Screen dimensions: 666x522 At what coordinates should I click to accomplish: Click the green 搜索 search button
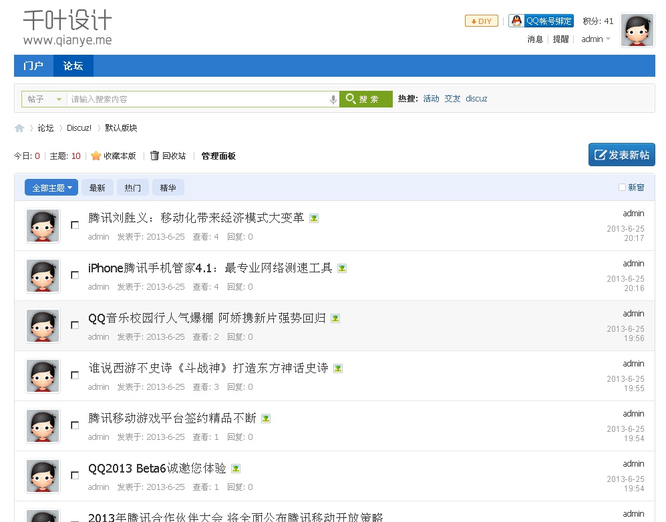point(365,99)
